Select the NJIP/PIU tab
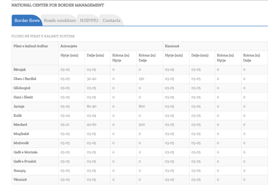Viewport: 277px width, 186px height. (89, 20)
